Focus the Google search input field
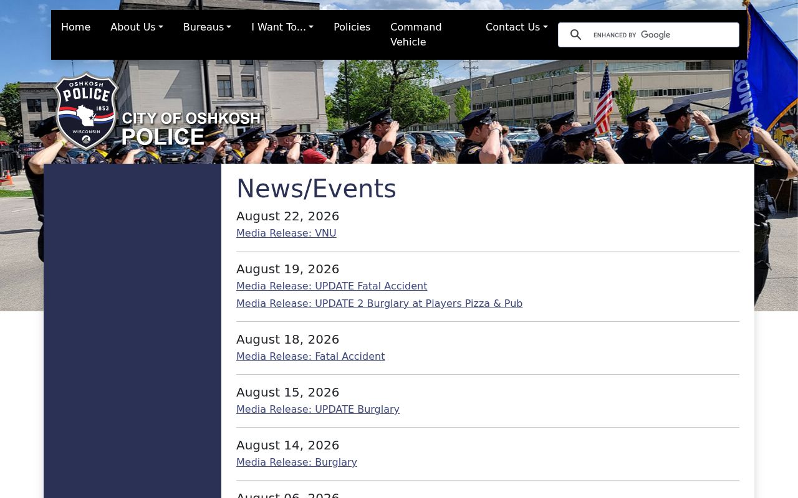Viewport: 798px width, 498px height. [x=662, y=35]
